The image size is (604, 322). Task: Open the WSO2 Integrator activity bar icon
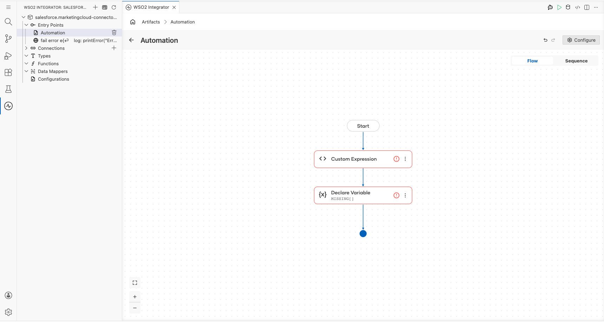[x=8, y=106]
